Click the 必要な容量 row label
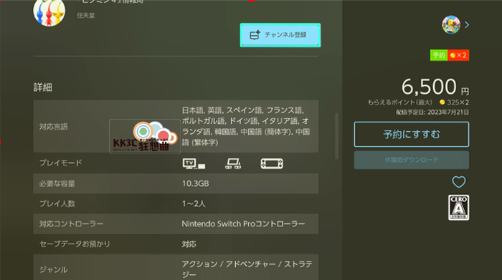Viewport: 502px width, 280px height. click(57, 183)
